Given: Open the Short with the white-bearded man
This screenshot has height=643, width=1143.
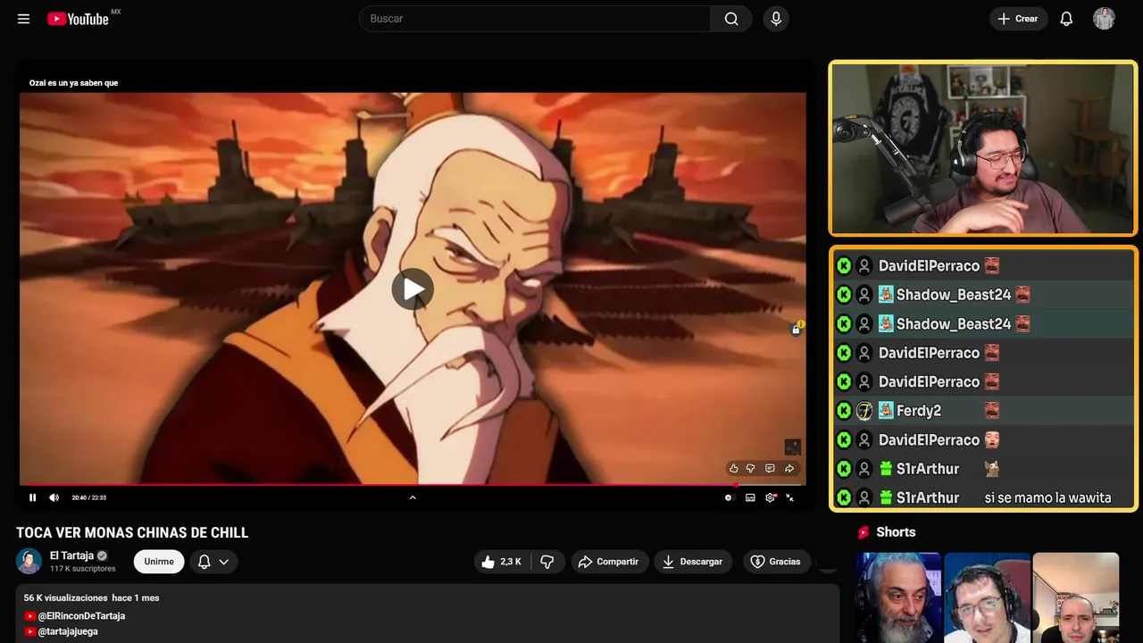Looking at the screenshot, I should point(898,597).
